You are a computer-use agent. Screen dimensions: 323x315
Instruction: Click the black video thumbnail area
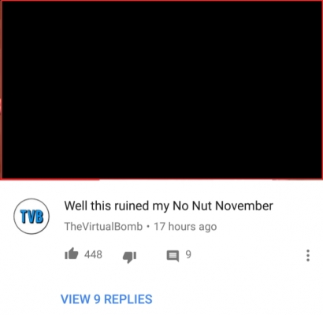click(161, 90)
